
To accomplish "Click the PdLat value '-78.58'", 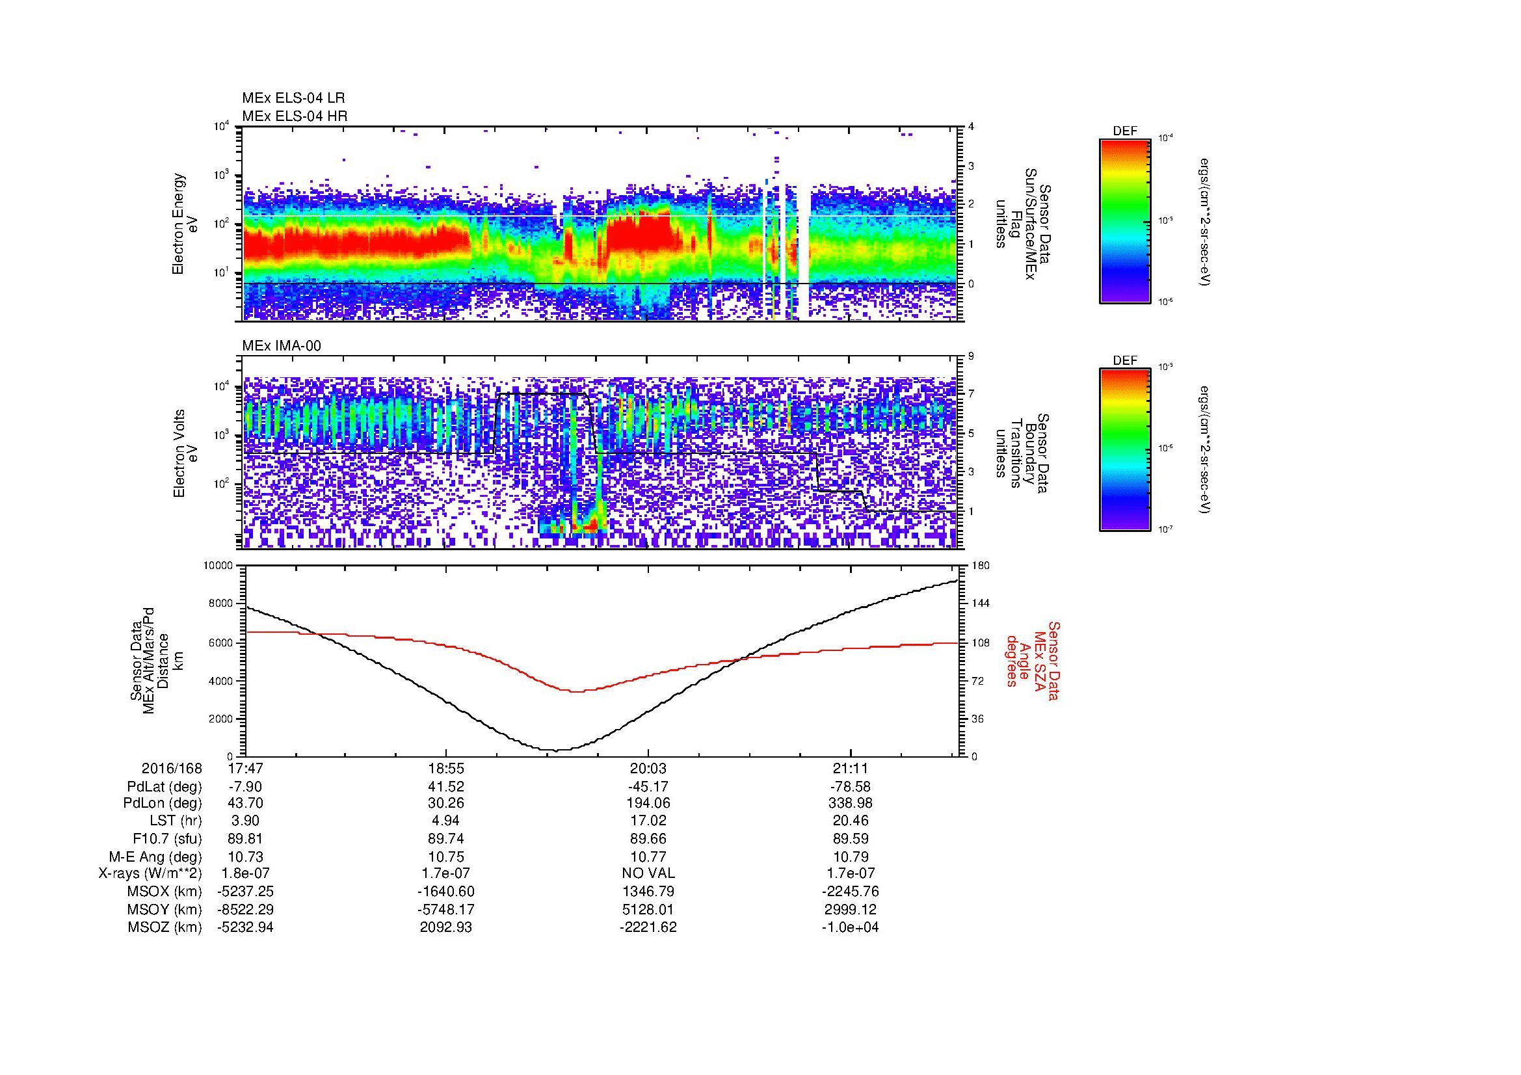I will pos(850,787).
